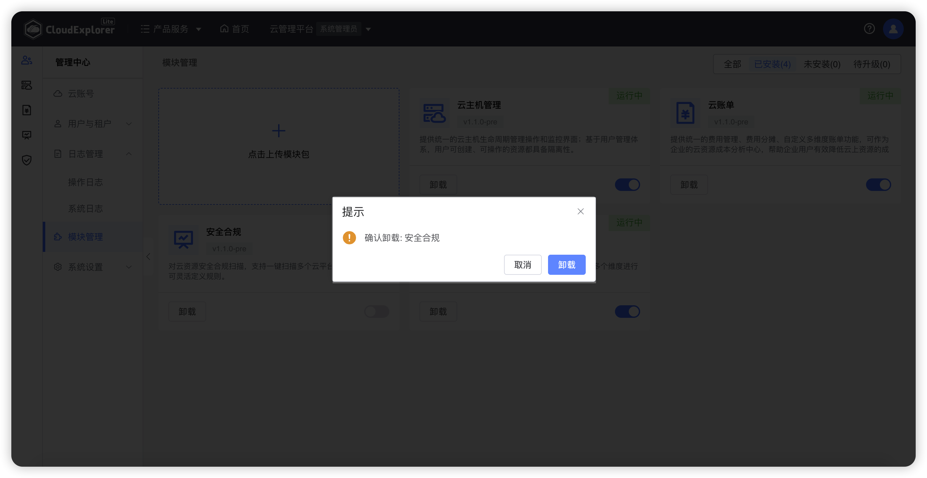Image resolution: width=927 pixels, height=478 pixels.
Task: Toggle the bottom middle module switch
Action: (627, 312)
